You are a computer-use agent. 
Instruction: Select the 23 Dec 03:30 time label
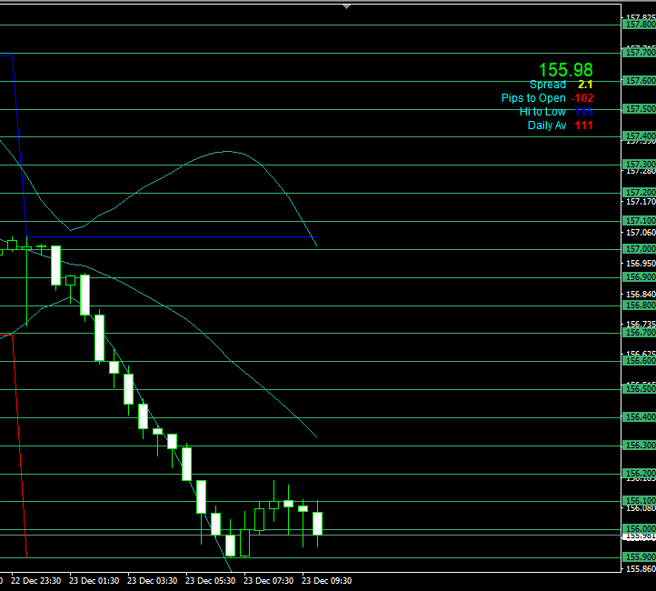pos(153,580)
